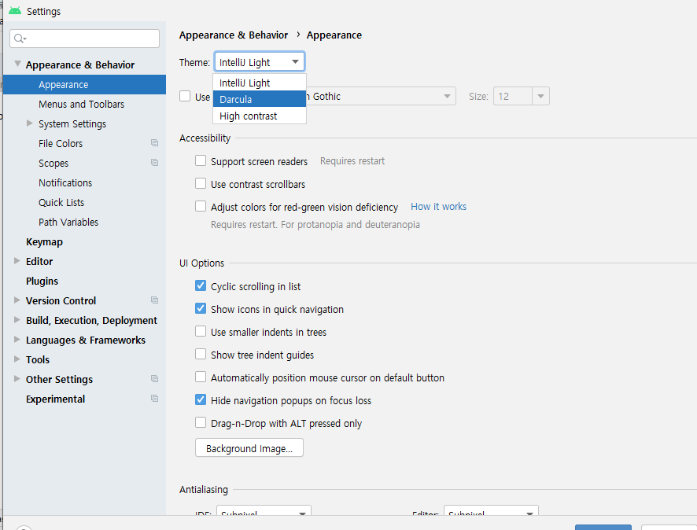This screenshot has width=697, height=530.
Task: Click the project-level icon beside Other Settings
Action: pyautogui.click(x=154, y=379)
